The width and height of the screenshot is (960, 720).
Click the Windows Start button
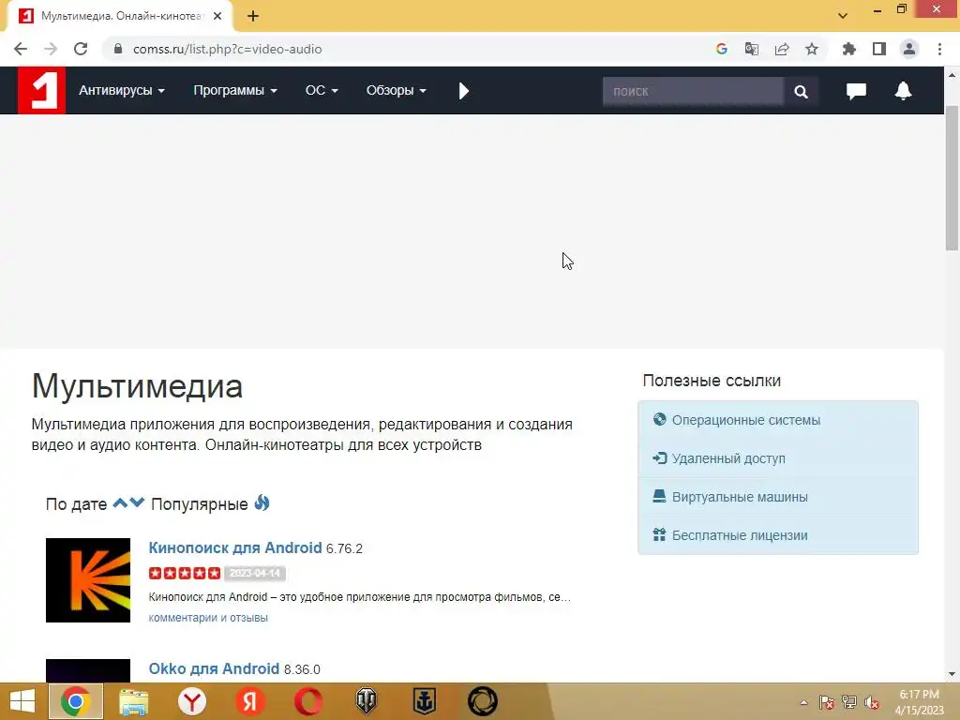coord(22,701)
